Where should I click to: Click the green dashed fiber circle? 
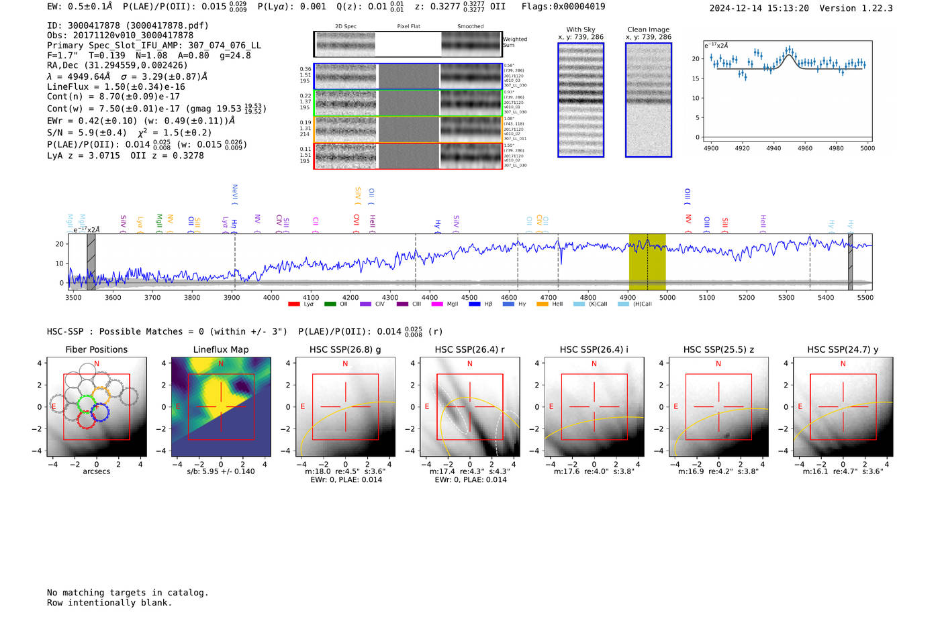[x=87, y=404]
